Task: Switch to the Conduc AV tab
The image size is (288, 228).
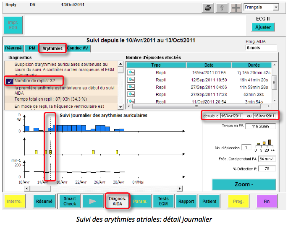Action: 78,48
